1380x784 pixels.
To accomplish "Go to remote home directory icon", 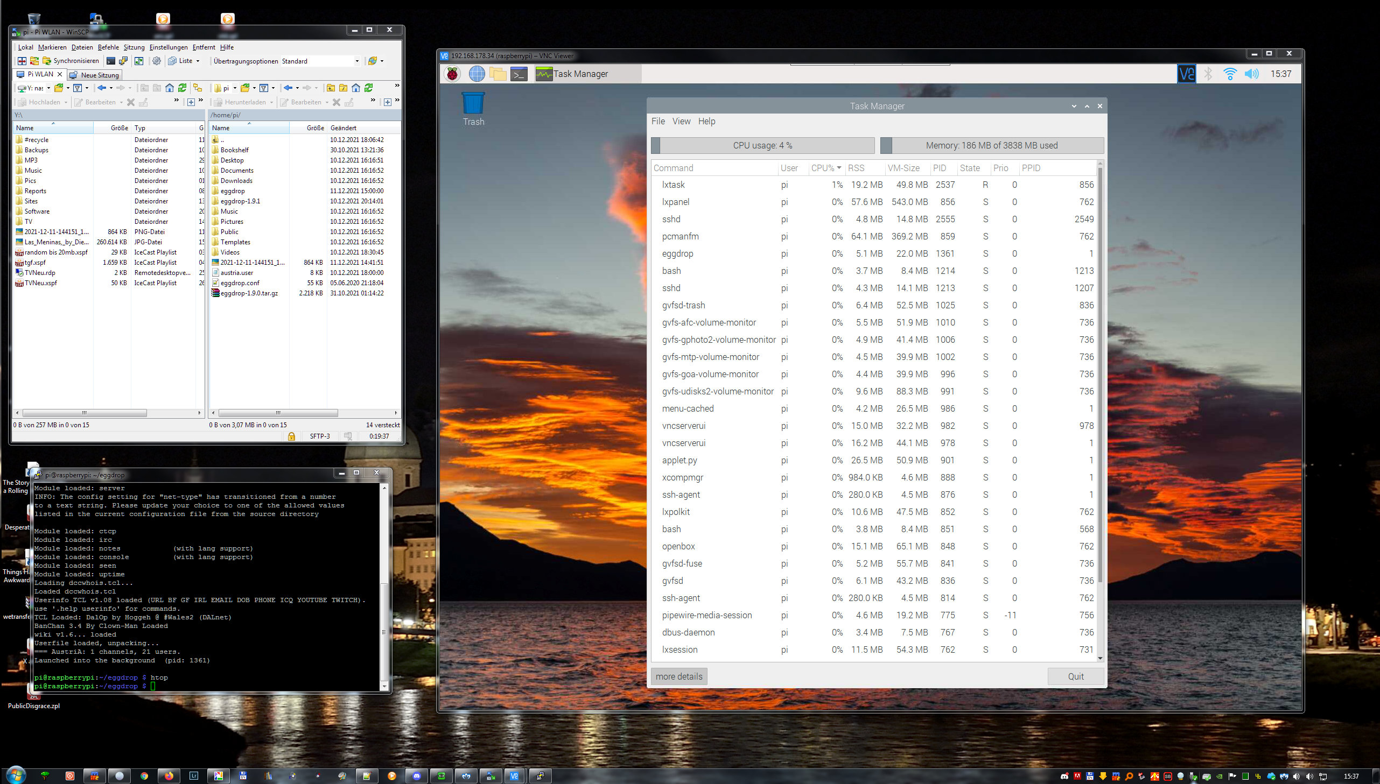I will [356, 88].
